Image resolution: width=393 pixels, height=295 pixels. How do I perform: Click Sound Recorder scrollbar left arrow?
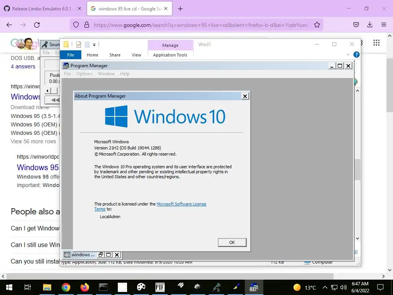[x=47, y=91]
